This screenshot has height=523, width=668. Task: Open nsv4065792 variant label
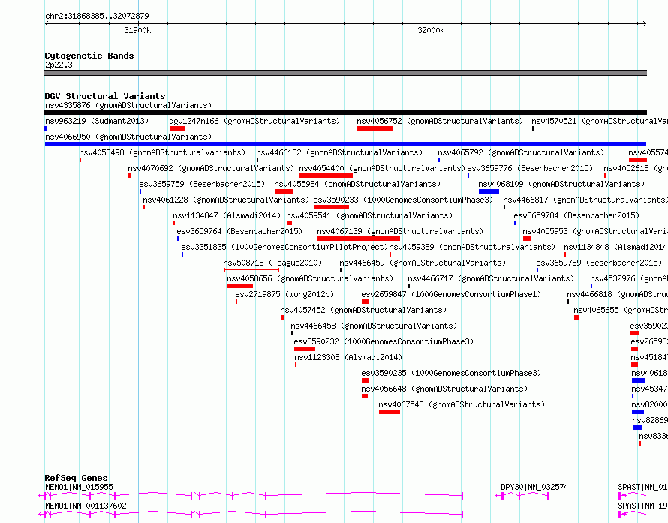(521, 152)
